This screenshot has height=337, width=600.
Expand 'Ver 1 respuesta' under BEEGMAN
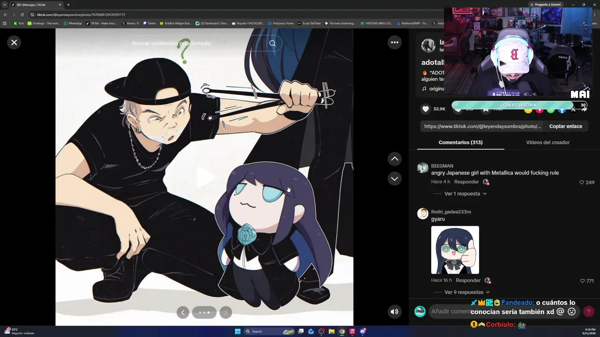click(465, 194)
